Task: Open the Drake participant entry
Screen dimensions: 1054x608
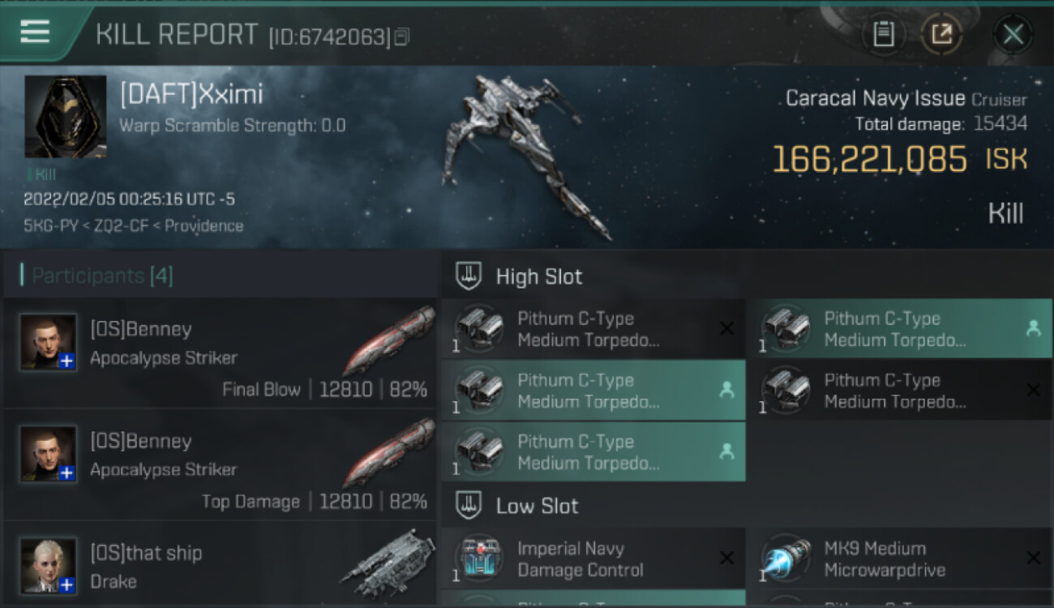Action: (219, 563)
